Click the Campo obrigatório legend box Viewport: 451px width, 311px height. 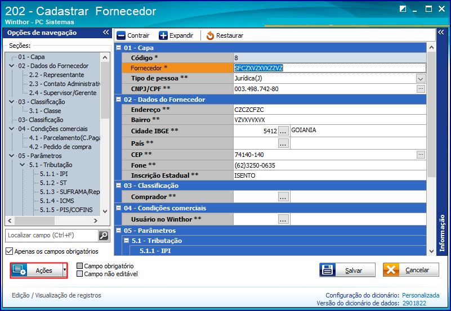click(x=80, y=266)
